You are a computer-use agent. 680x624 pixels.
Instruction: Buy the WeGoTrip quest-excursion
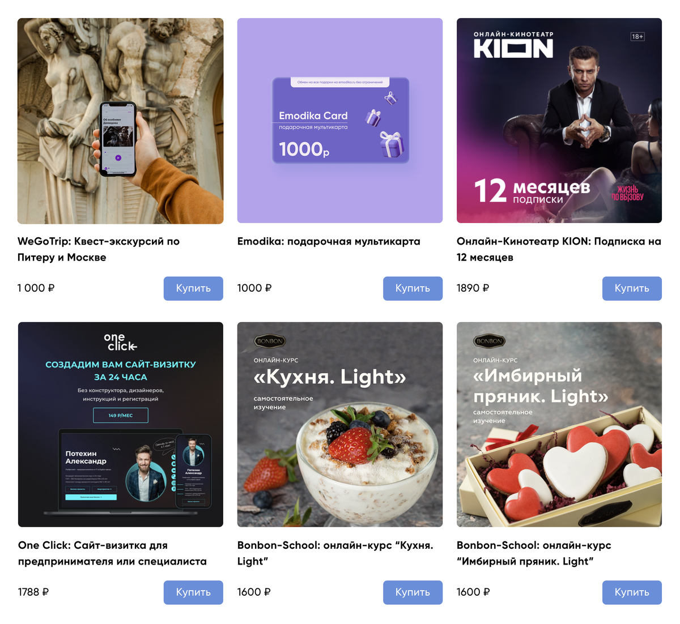coord(193,288)
